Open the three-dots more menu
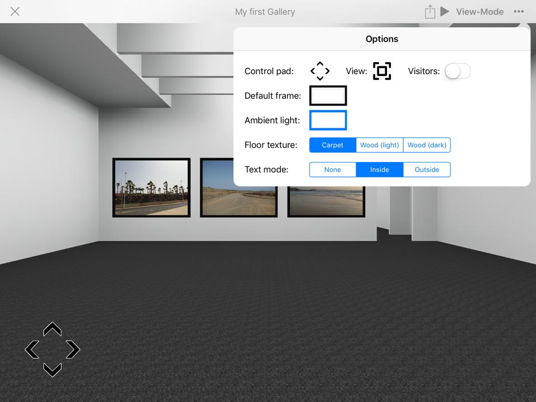 519,12
